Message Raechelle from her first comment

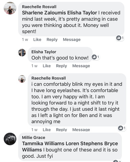pos(72,39)
